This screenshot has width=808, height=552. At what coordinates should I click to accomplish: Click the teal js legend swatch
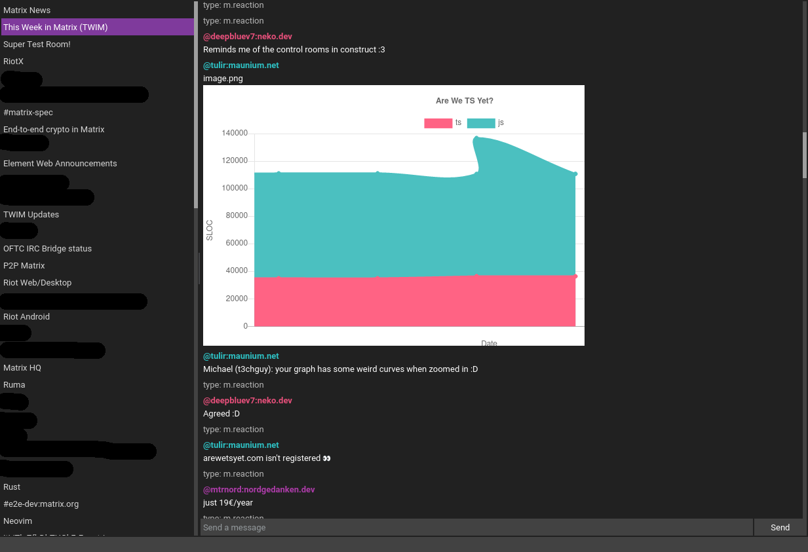(480, 123)
